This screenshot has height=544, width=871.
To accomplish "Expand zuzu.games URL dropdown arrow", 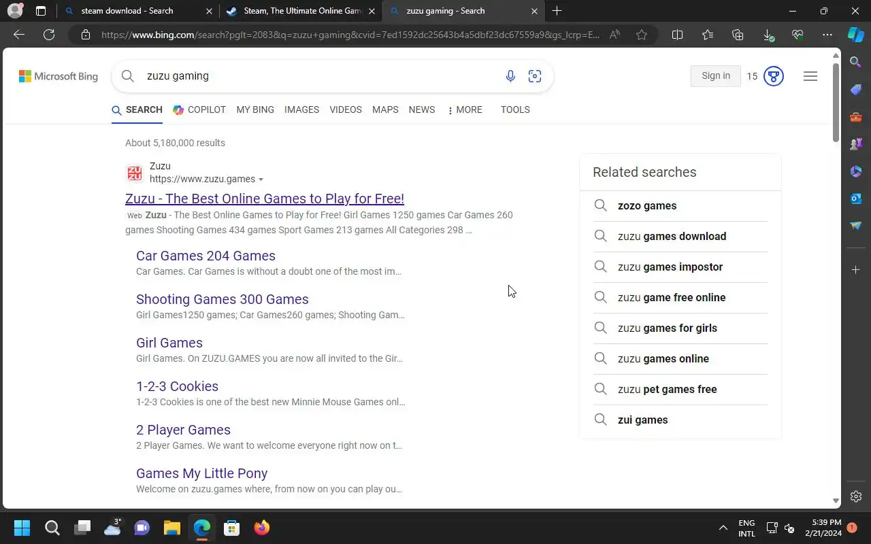I will [261, 180].
